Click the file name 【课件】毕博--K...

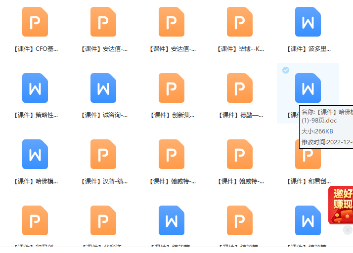[x=241, y=49]
